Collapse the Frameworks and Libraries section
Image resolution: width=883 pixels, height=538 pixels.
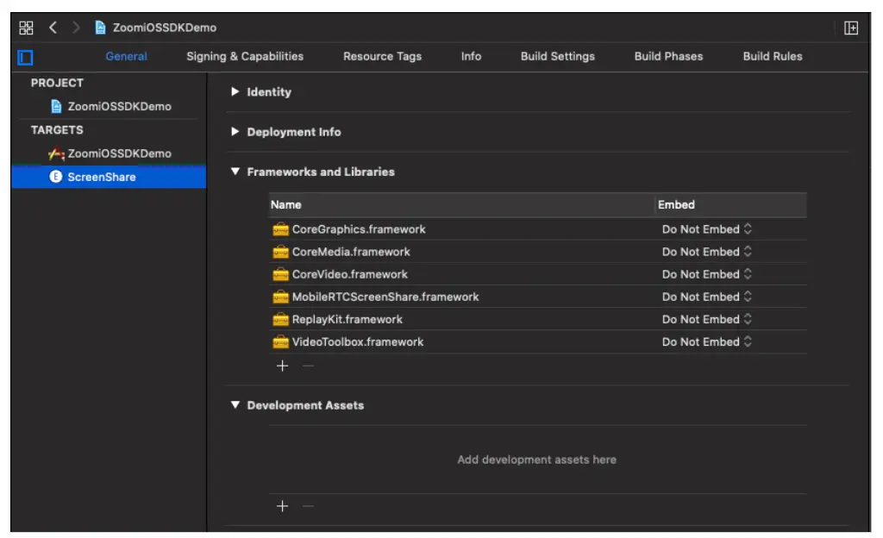[235, 172]
